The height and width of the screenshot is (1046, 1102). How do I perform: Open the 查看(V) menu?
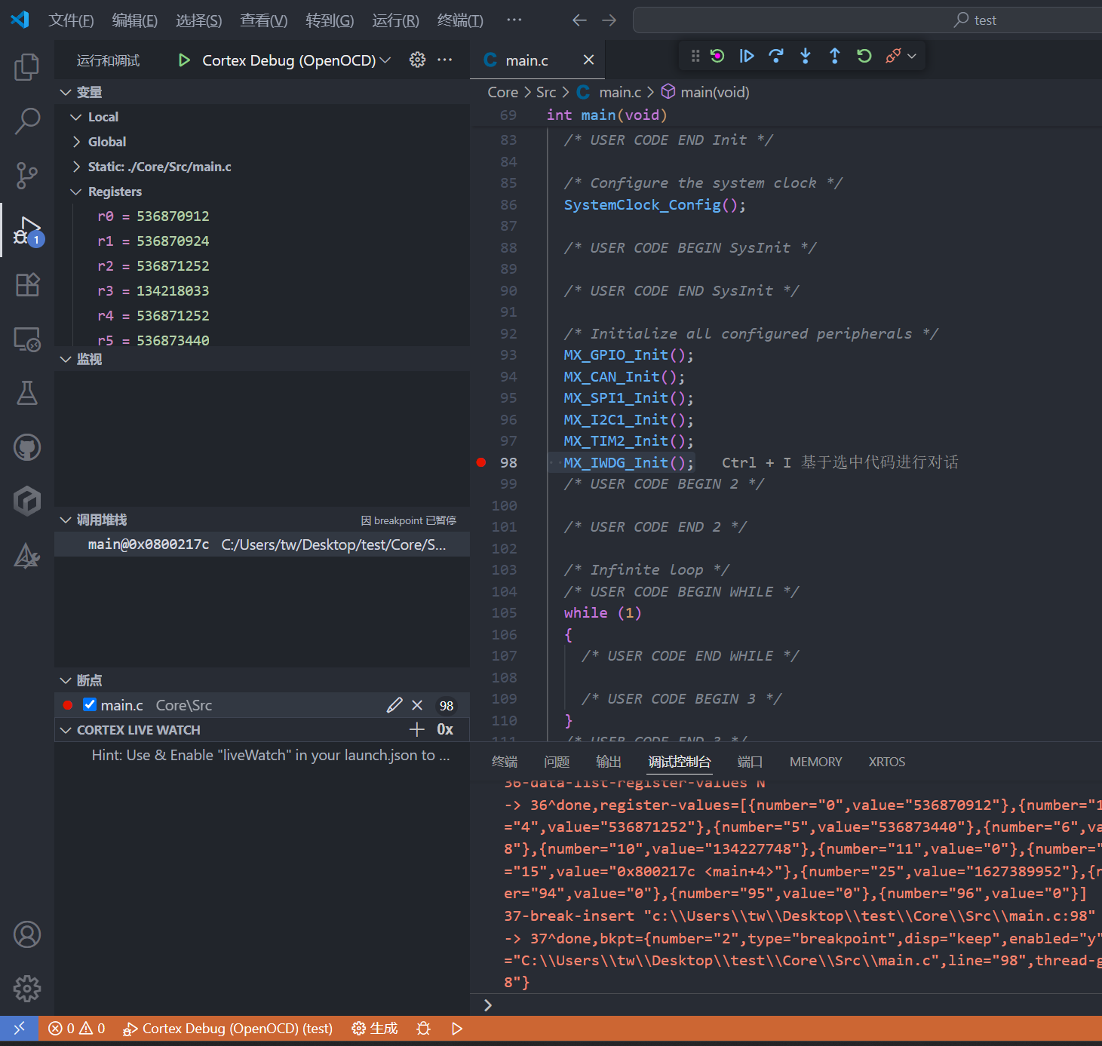pos(264,20)
